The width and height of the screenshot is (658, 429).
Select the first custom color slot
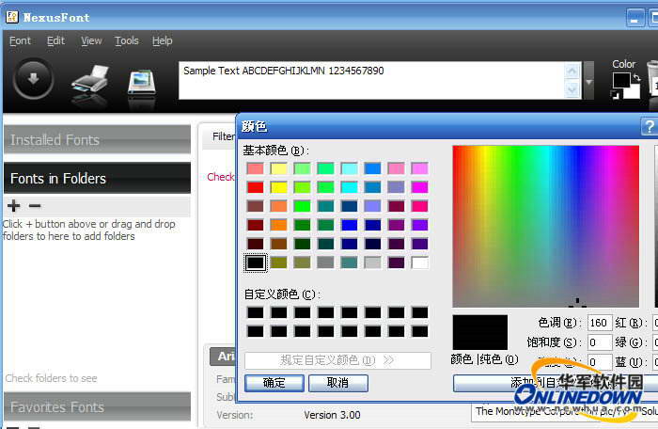click(255, 312)
